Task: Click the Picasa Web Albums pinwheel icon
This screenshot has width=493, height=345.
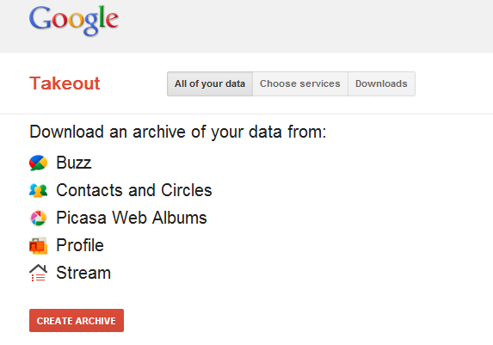Action: coord(39,218)
